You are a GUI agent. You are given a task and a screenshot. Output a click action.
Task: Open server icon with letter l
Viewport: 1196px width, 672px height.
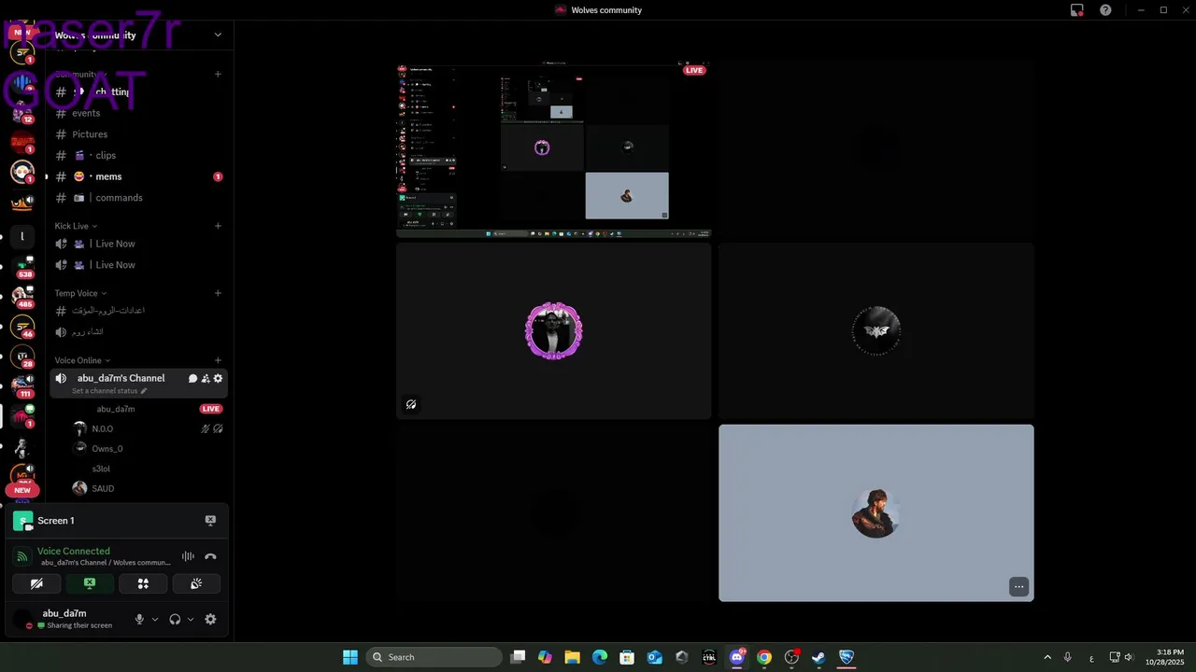[22, 236]
